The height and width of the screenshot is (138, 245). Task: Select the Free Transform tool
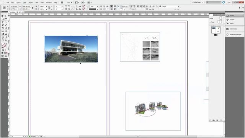[x=6, y=31]
